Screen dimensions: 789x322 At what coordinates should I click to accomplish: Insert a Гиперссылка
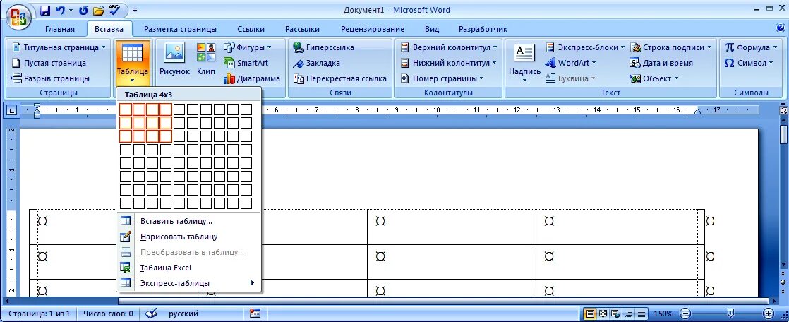coord(324,47)
